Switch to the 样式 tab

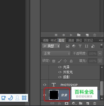[54, 40]
